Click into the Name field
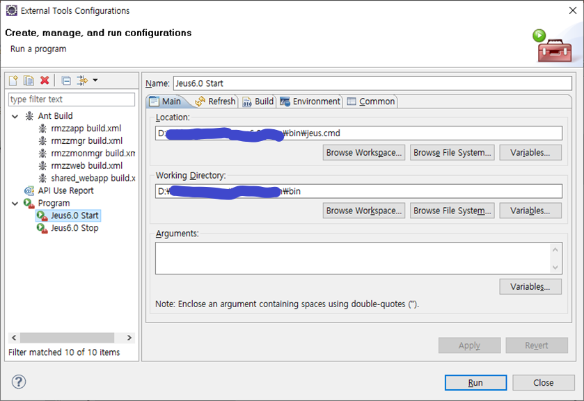 [x=372, y=83]
